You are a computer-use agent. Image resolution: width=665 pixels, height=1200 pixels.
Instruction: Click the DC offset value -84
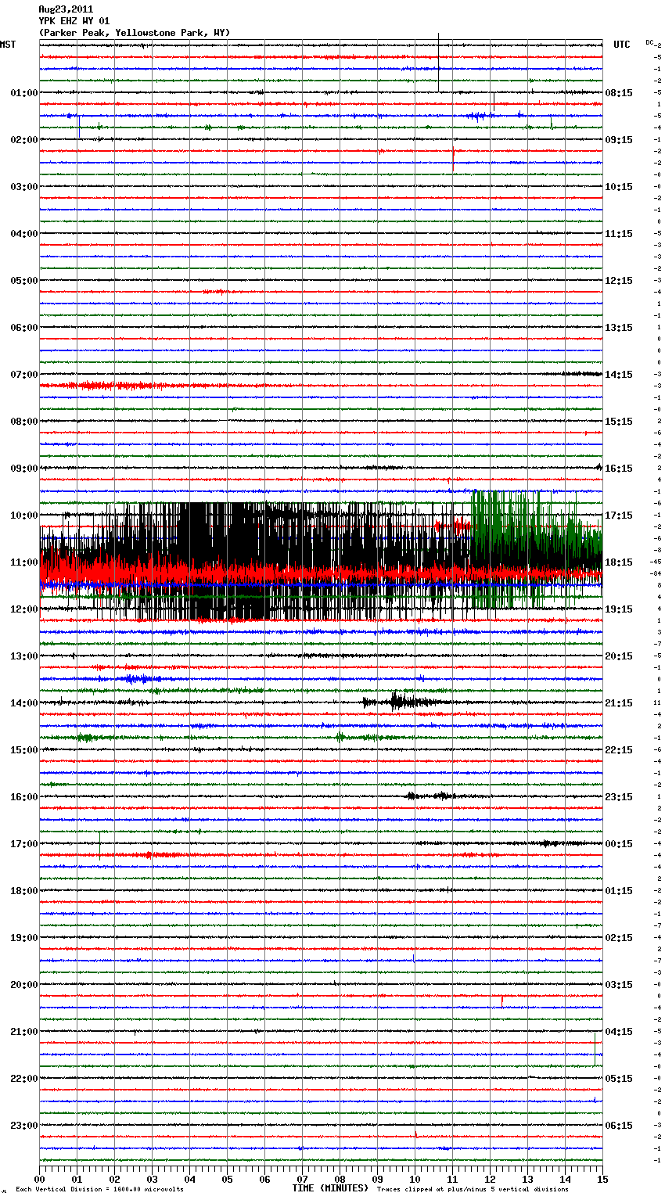tap(656, 573)
